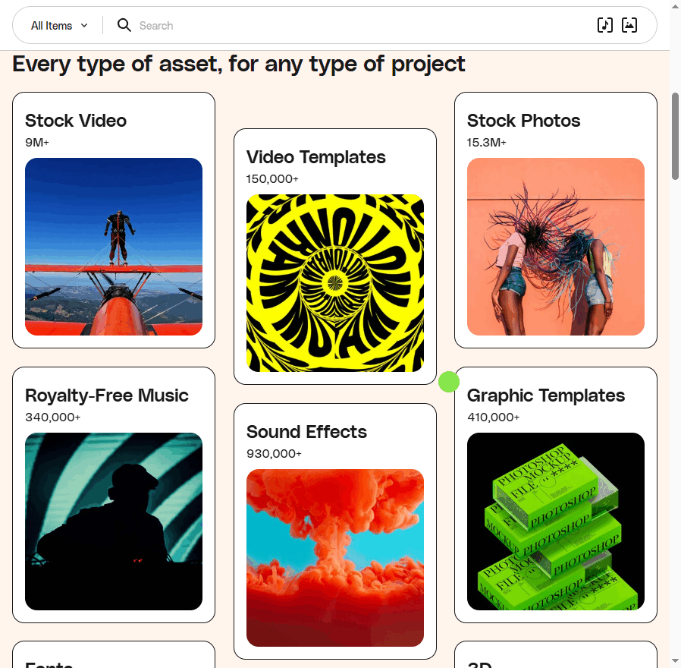Screen dimensions: 681x668
Task: Click the DJ silhouette music thumbnail
Action: pos(114,521)
